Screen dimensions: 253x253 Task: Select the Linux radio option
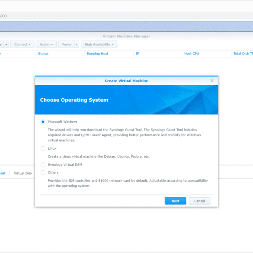click(x=43, y=148)
